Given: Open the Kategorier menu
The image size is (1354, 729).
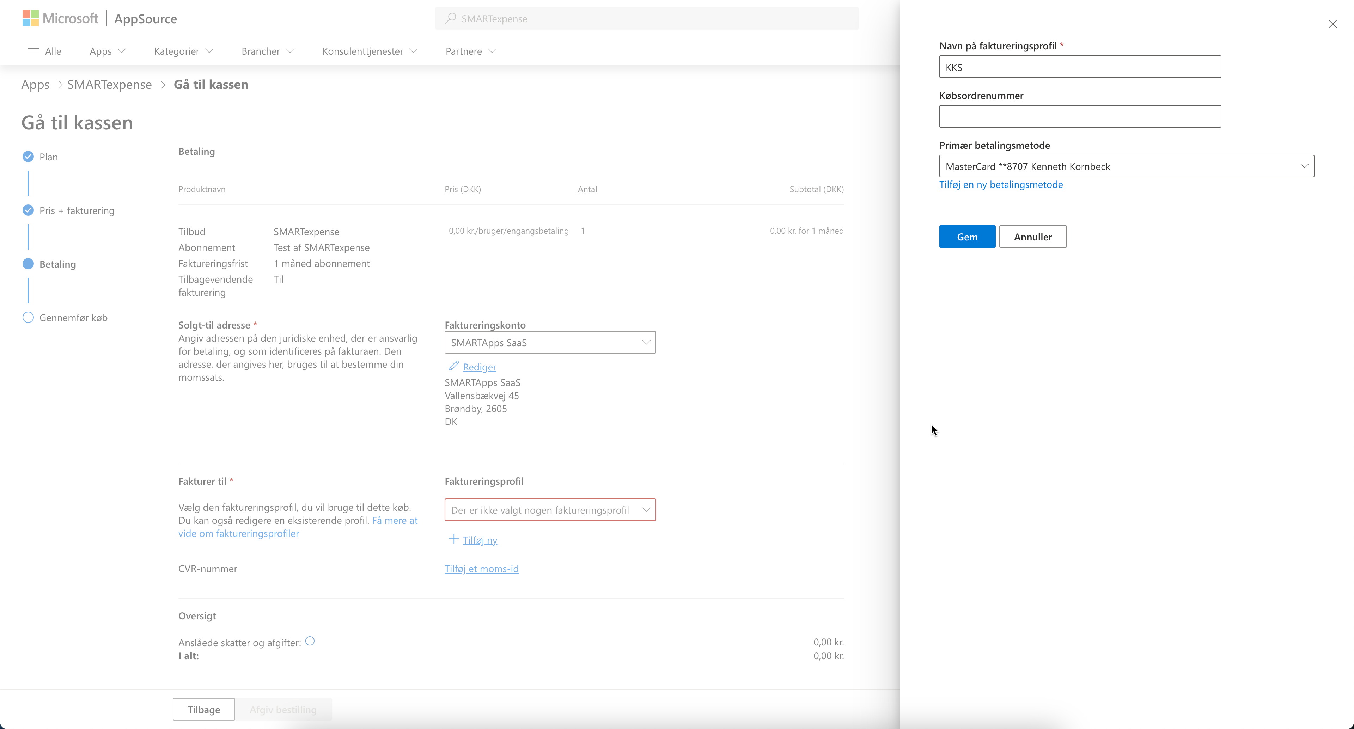Looking at the screenshot, I should coord(183,51).
